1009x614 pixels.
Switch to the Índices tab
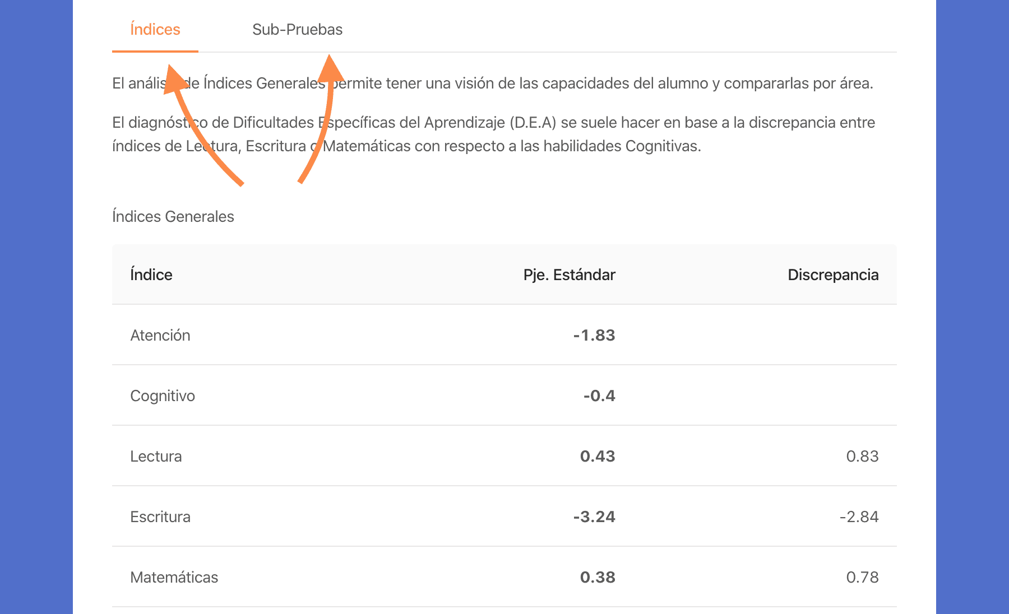[155, 29]
